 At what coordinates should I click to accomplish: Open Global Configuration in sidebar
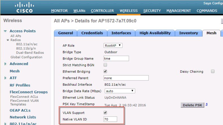pos(26,57)
